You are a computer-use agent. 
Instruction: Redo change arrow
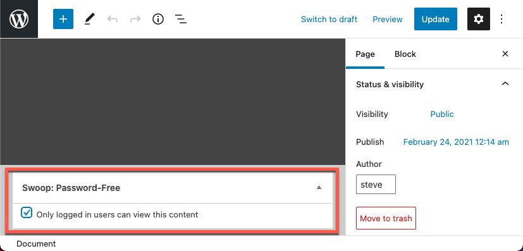pyautogui.click(x=135, y=20)
